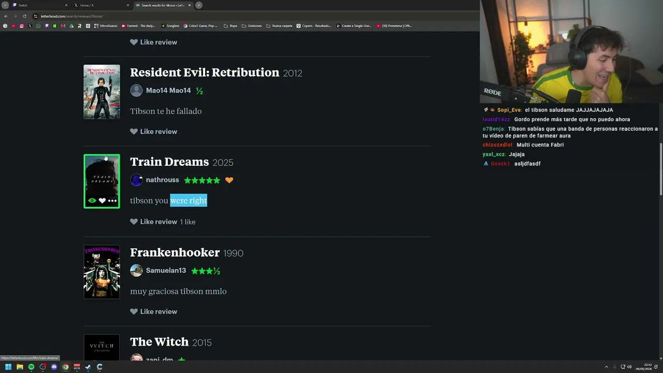Close the Letterboxd search results tab
Screen dimensions: 663x373
190,5
